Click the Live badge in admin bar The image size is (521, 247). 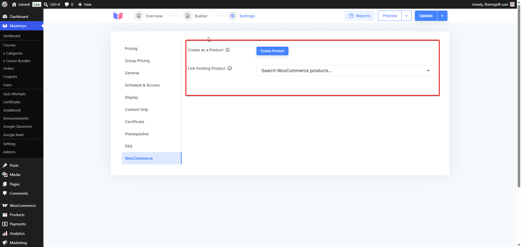click(x=37, y=4)
